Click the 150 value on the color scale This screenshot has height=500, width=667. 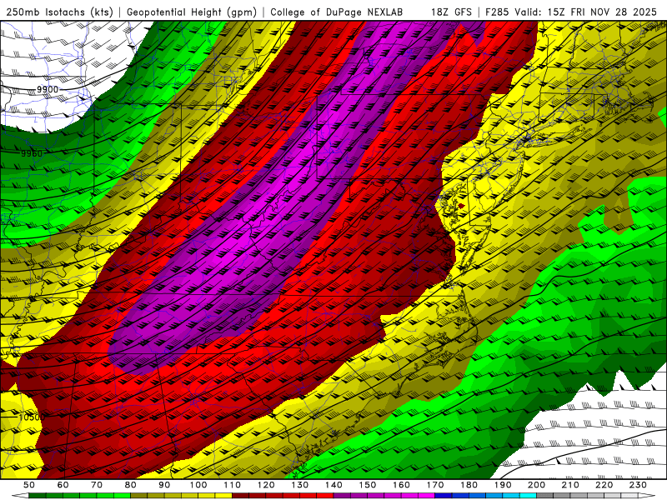point(368,485)
